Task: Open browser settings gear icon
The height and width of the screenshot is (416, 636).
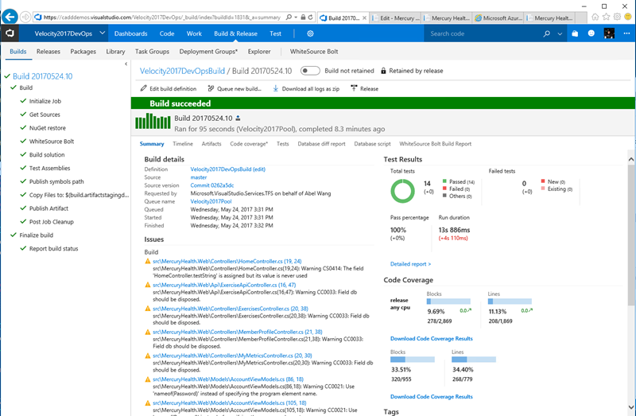Action: click(x=617, y=17)
